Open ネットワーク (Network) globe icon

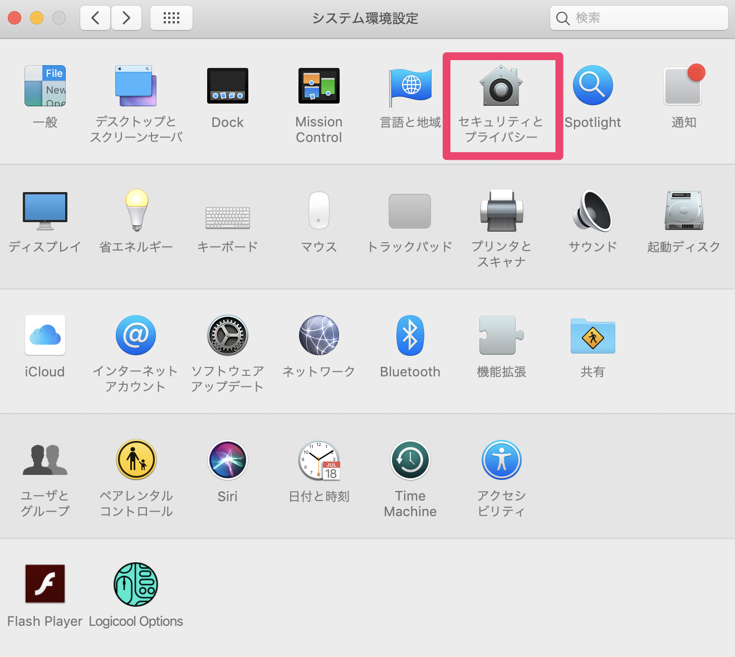tap(319, 335)
